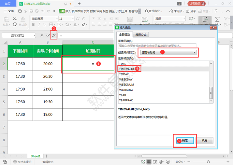Screen dimensions: 233x165
Task: Click the function list scrollbar thumb
Action: click(x=211, y=93)
